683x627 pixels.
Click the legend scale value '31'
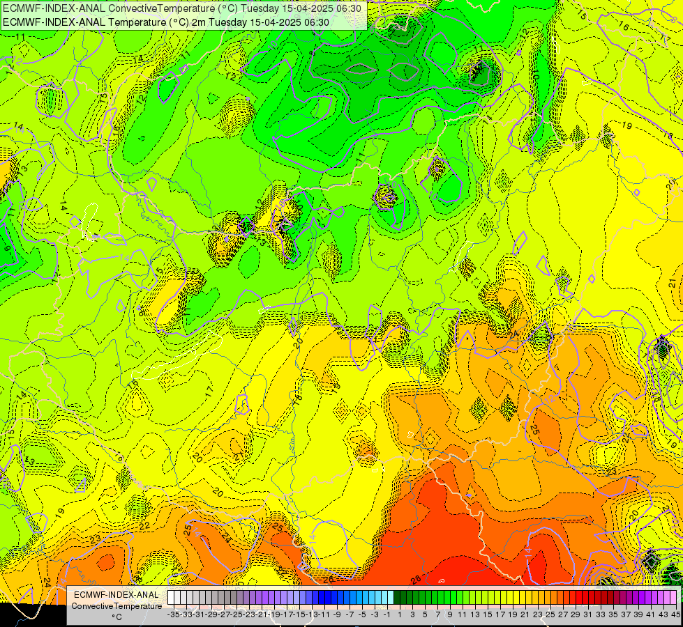587,614
